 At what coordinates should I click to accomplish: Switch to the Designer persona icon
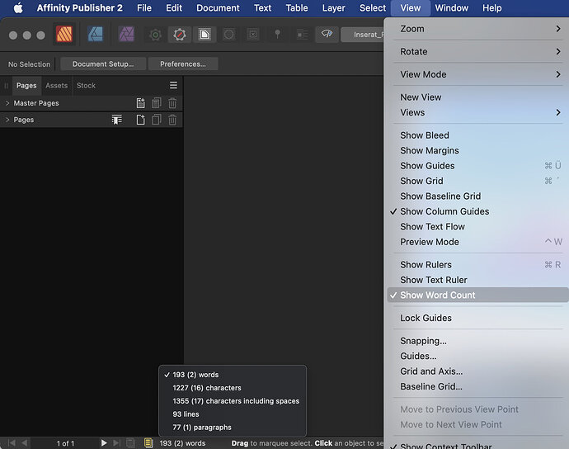95,35
